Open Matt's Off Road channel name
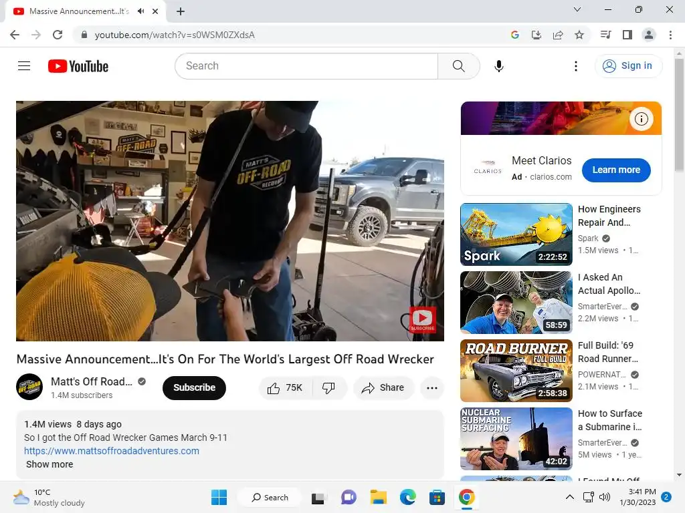The height and width of the screenshot is (513, 685). point(91,381)
